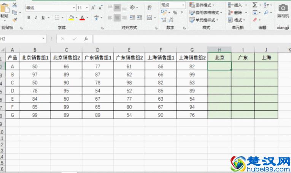Click the Borders grid icon
The height and width of the screenshot is (173, 291).
[57, 17]
